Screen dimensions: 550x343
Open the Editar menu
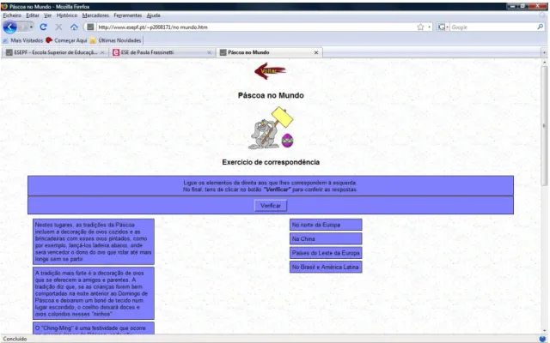33,15
